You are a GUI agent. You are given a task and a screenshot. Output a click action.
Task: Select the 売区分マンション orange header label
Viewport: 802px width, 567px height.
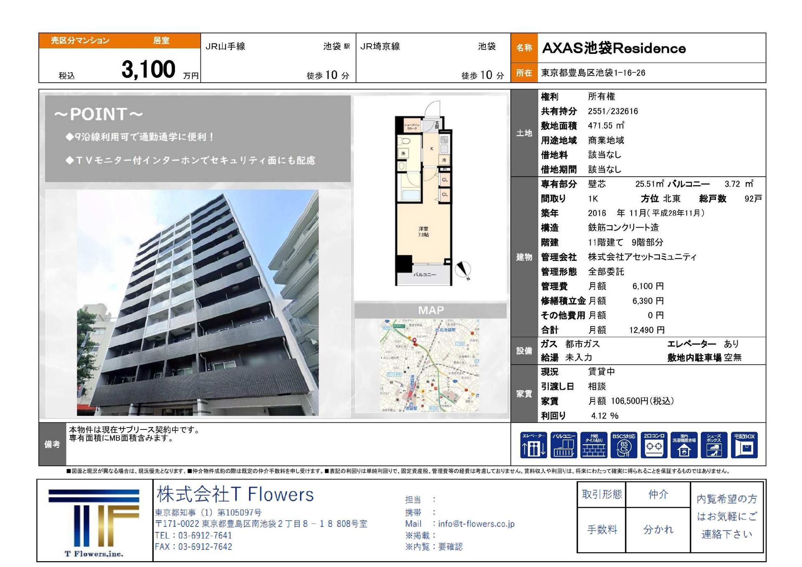coord(80,41)
